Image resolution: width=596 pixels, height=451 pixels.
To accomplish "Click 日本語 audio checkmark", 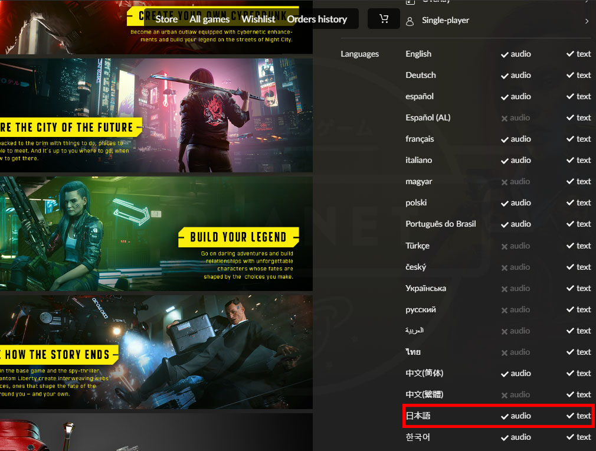I will tap(505, 417).
